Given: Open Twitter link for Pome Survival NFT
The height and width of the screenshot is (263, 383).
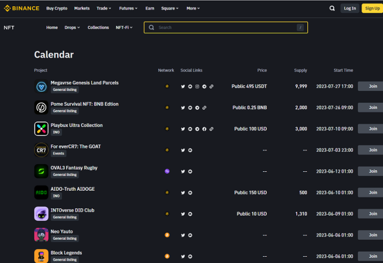Looking at the screenshot, I should (183, 108).
